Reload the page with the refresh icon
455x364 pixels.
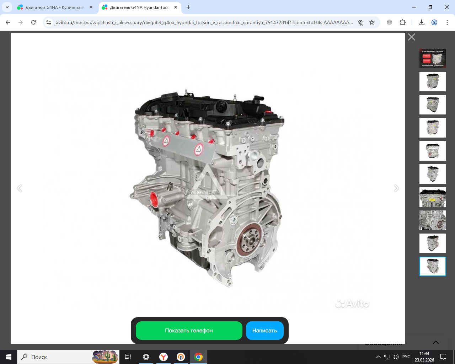(x=33, y=22)
